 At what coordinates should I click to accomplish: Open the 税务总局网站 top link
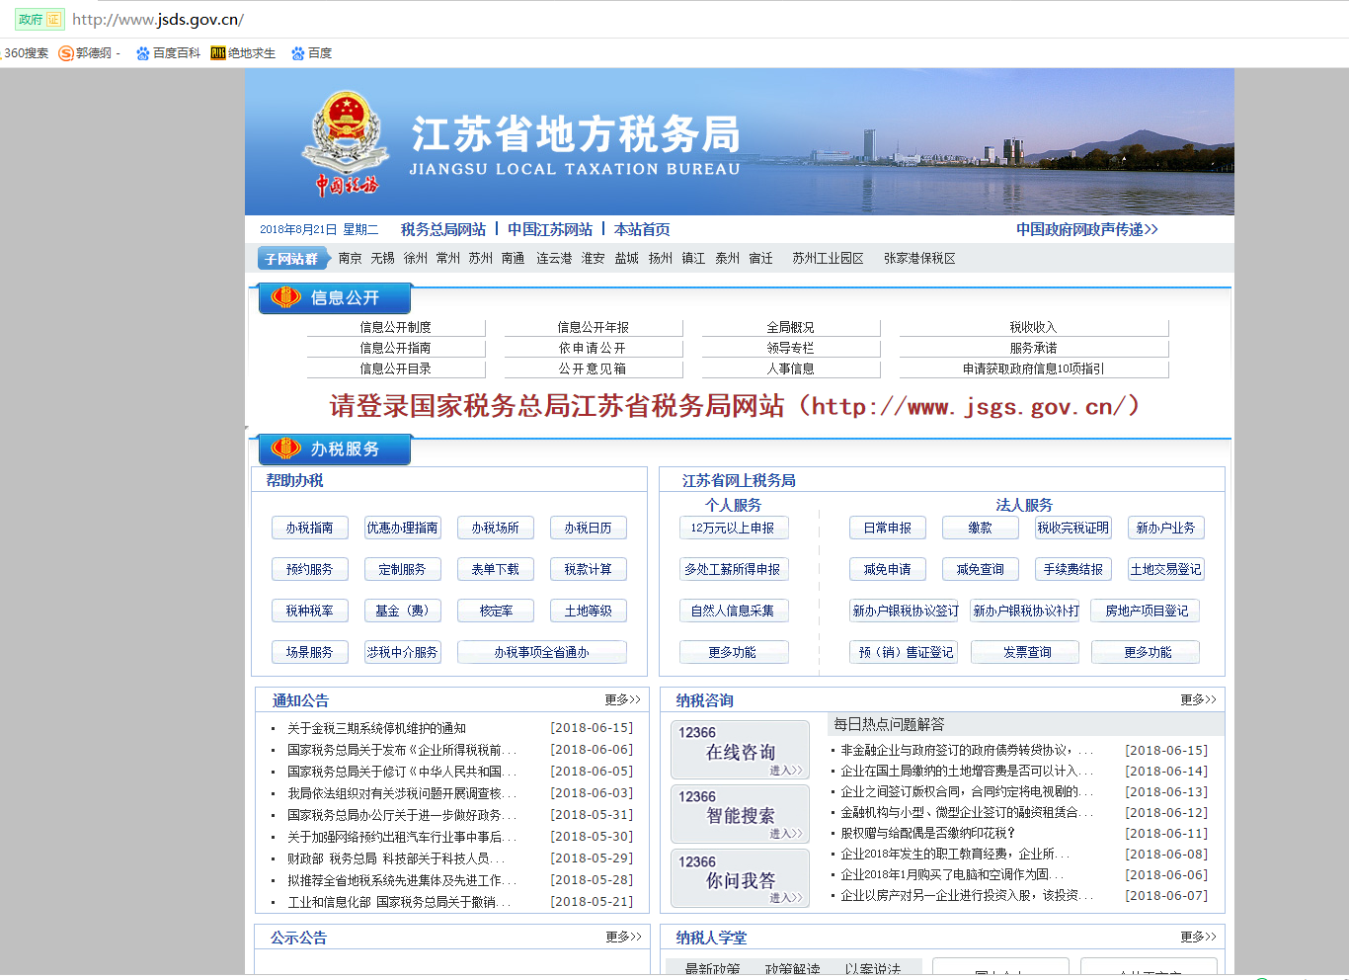click(x=442, y=229)
